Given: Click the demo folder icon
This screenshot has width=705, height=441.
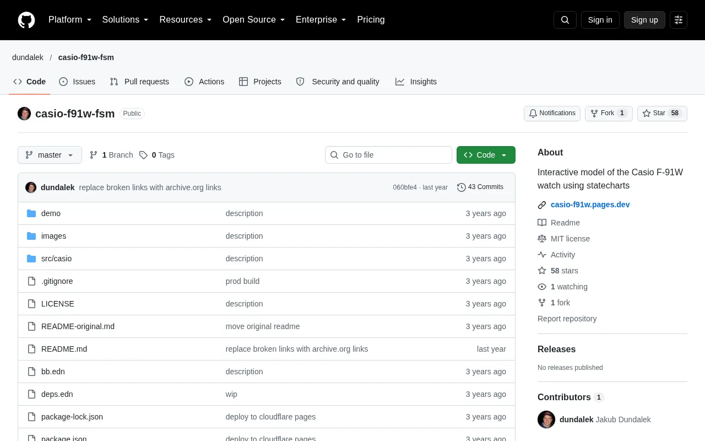Looking at the screenshot, I should (x=31, y=213).
